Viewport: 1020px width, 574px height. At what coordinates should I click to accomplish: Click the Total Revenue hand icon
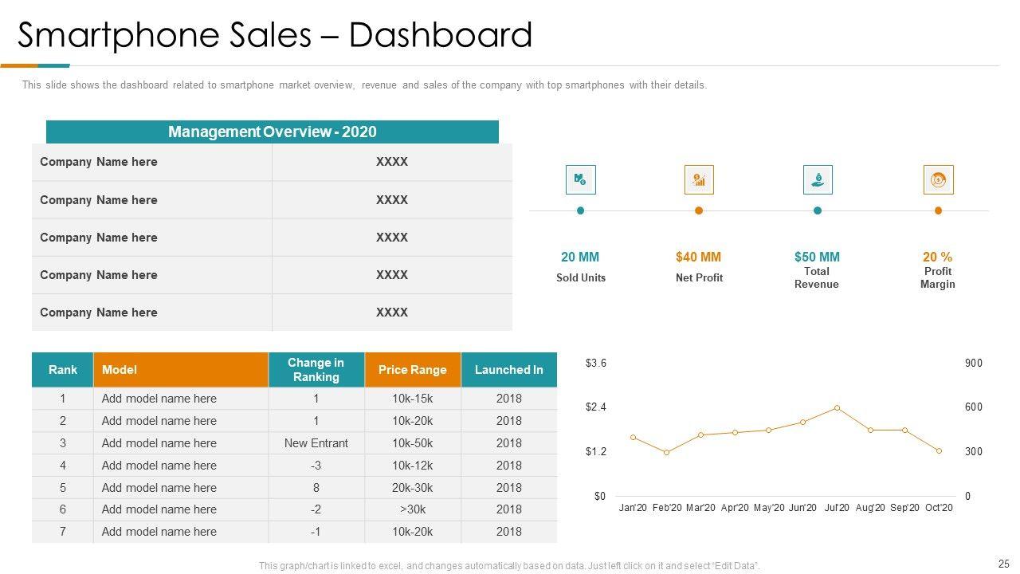[818, 180]
